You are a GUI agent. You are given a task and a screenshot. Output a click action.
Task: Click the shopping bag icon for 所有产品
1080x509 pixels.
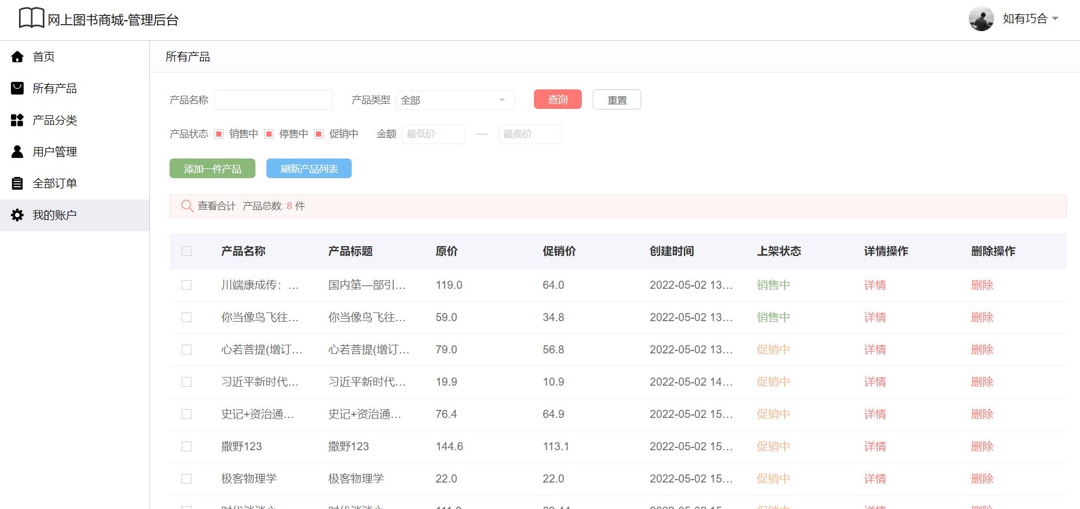17,88
